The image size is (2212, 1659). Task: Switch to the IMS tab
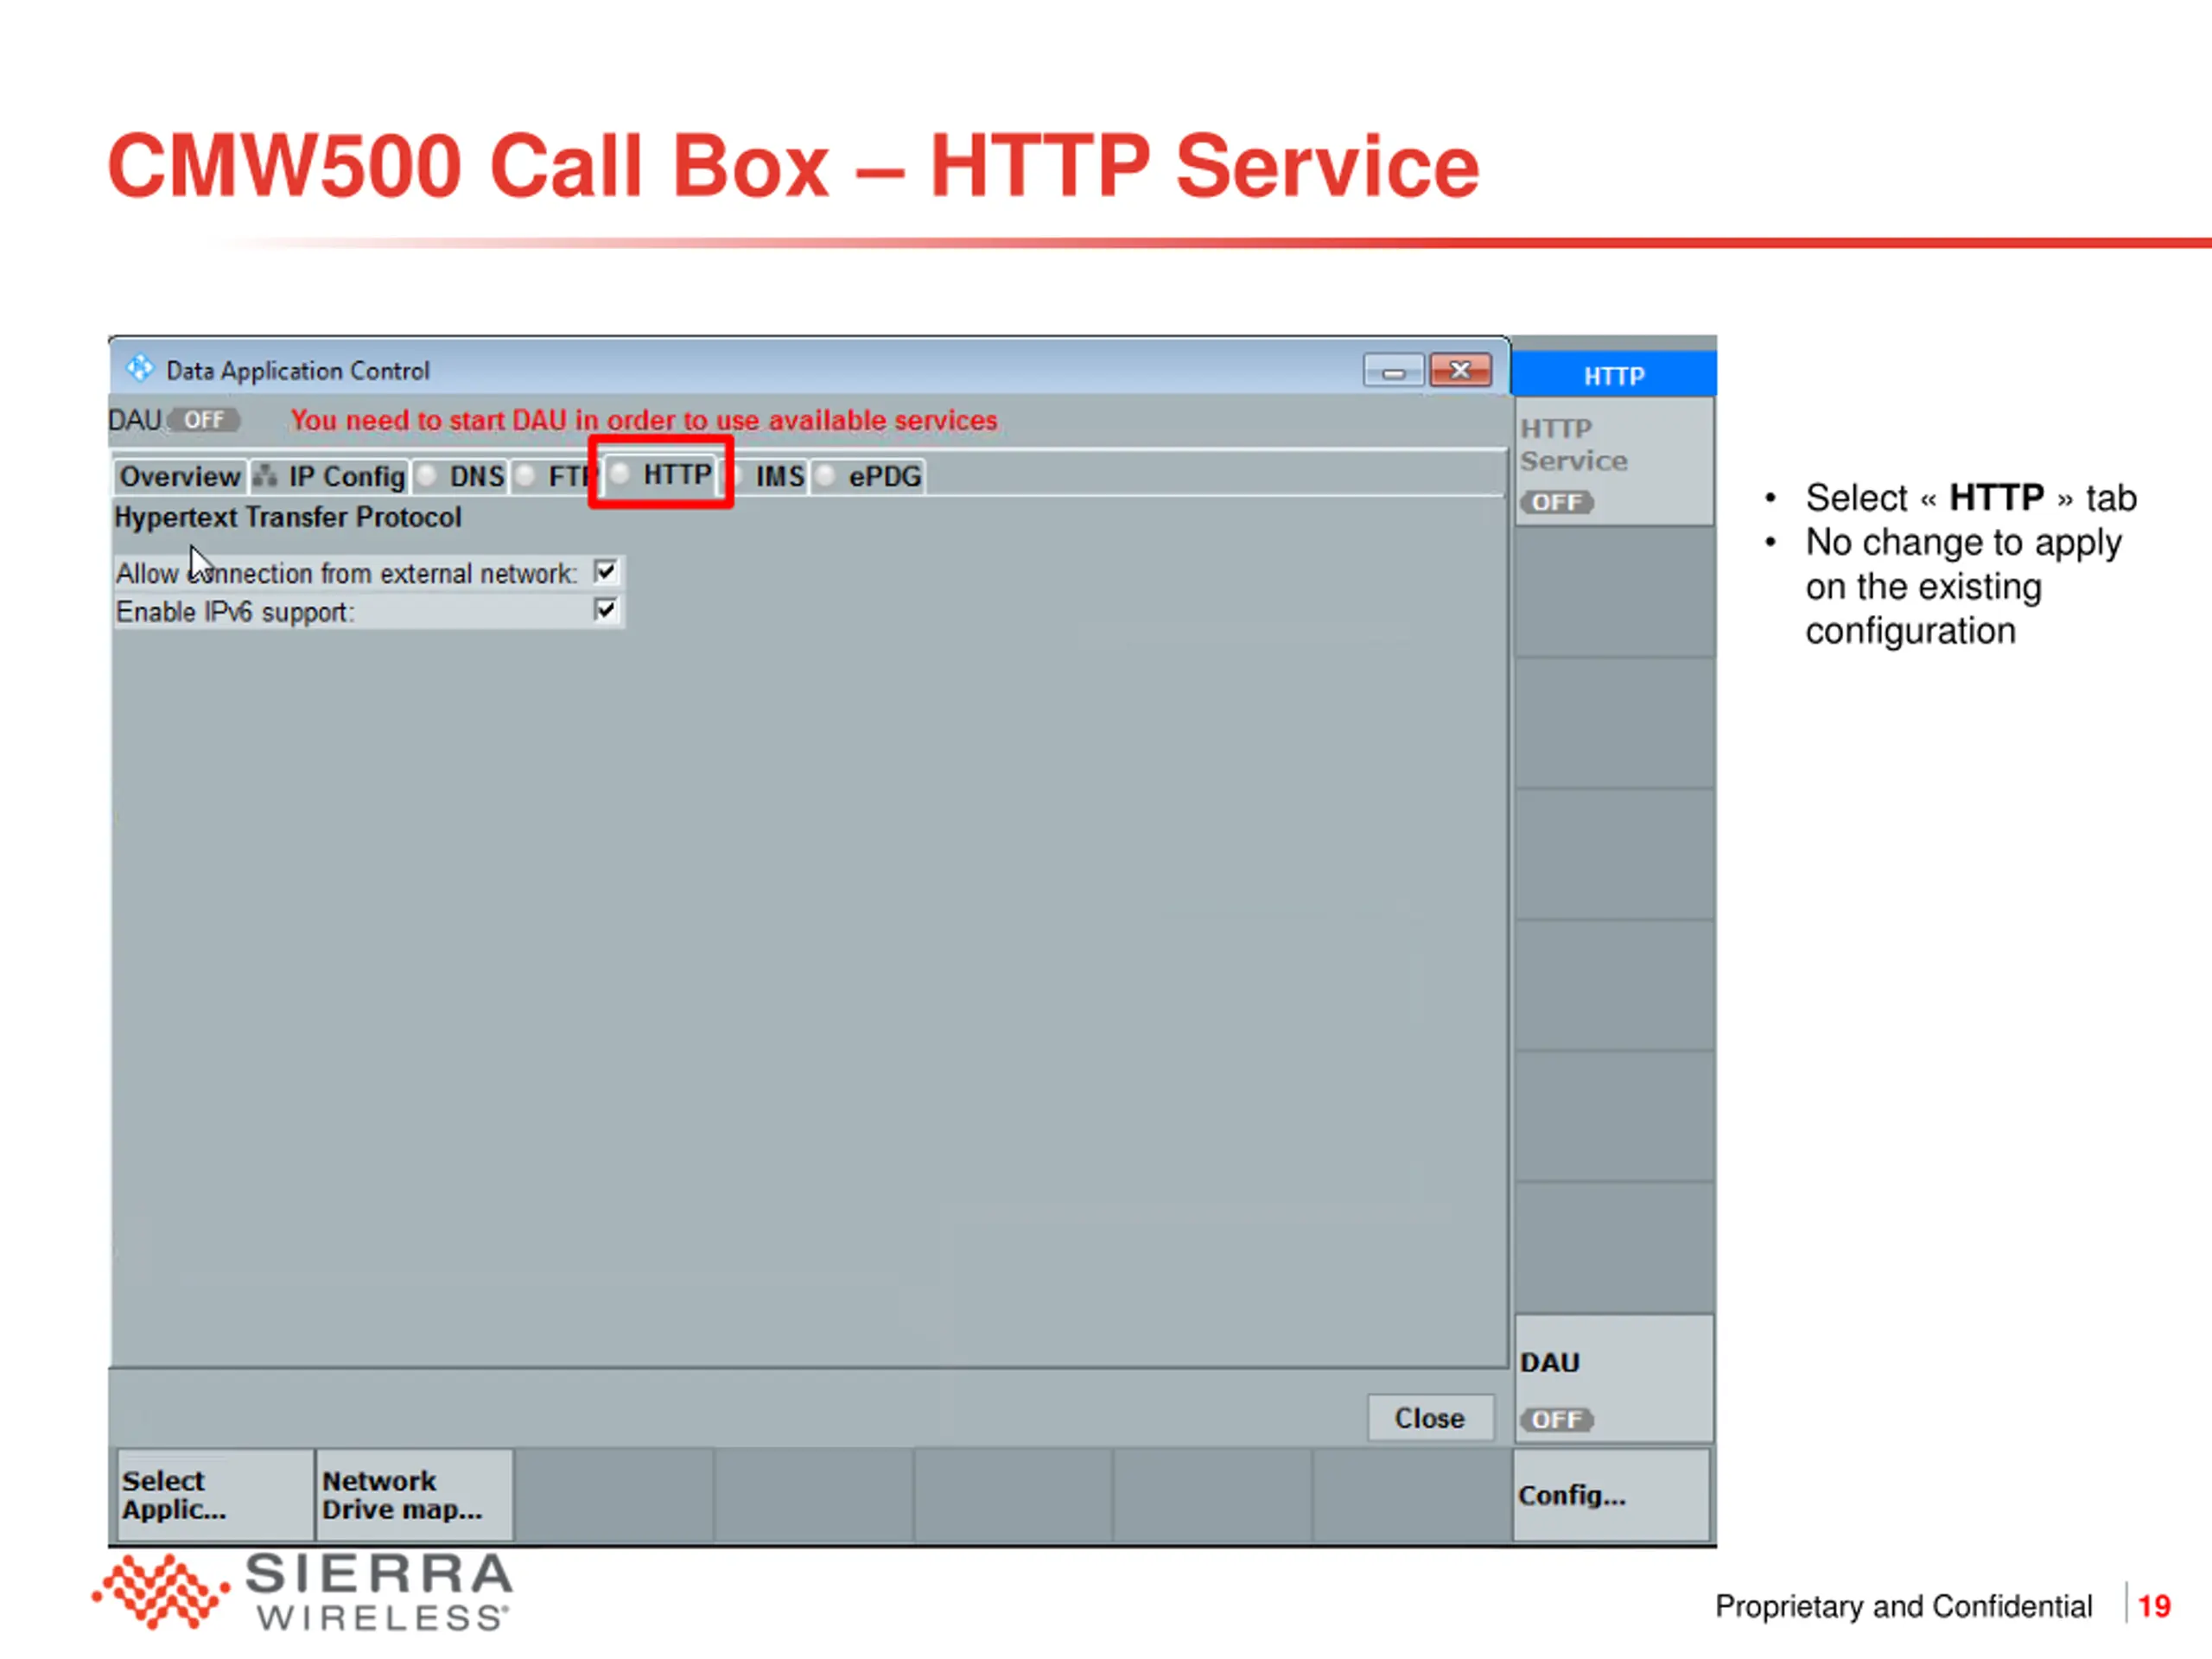coord(769,476)
